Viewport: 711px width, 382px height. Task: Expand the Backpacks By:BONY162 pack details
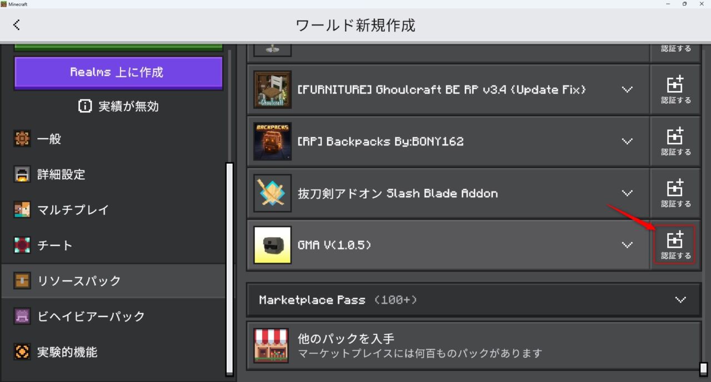(x=627, y=141)
